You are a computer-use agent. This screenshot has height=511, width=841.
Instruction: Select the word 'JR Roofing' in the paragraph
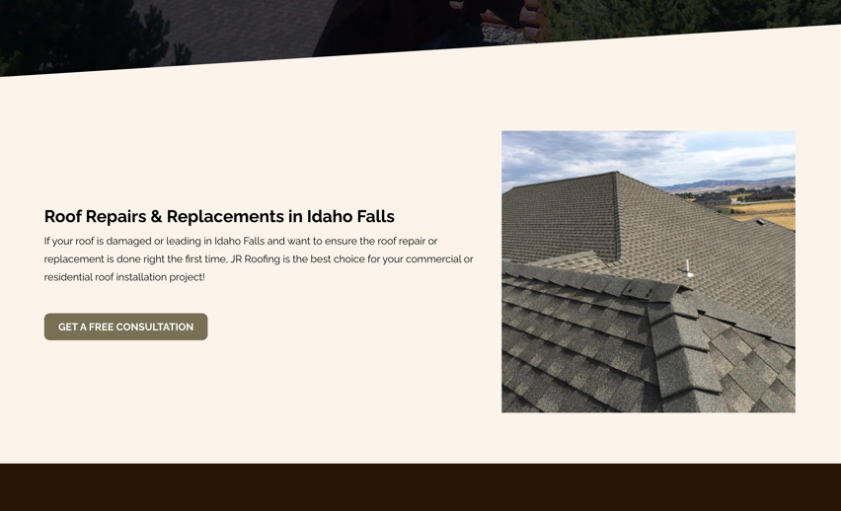[256, 259]
